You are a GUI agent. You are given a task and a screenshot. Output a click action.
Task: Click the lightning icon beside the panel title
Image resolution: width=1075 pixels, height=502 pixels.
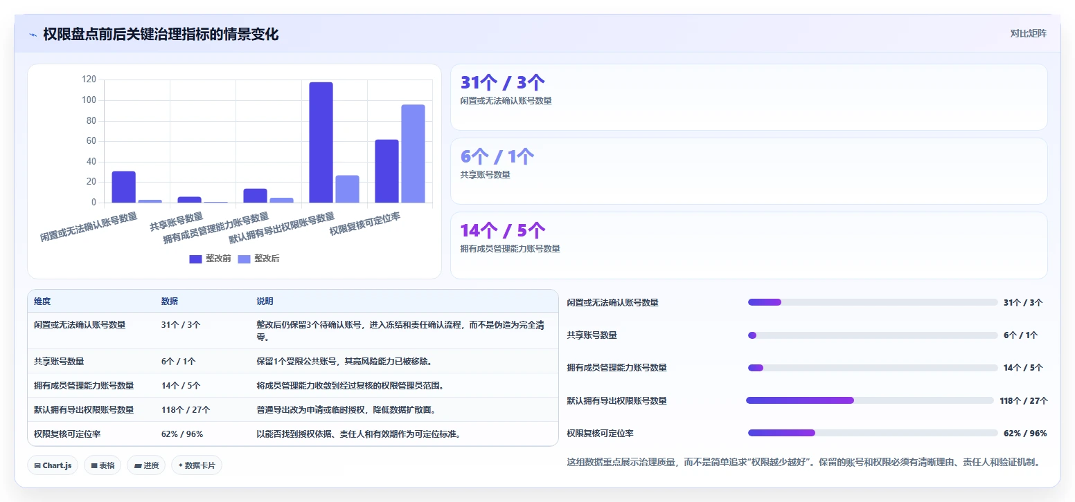coord(33,35)
